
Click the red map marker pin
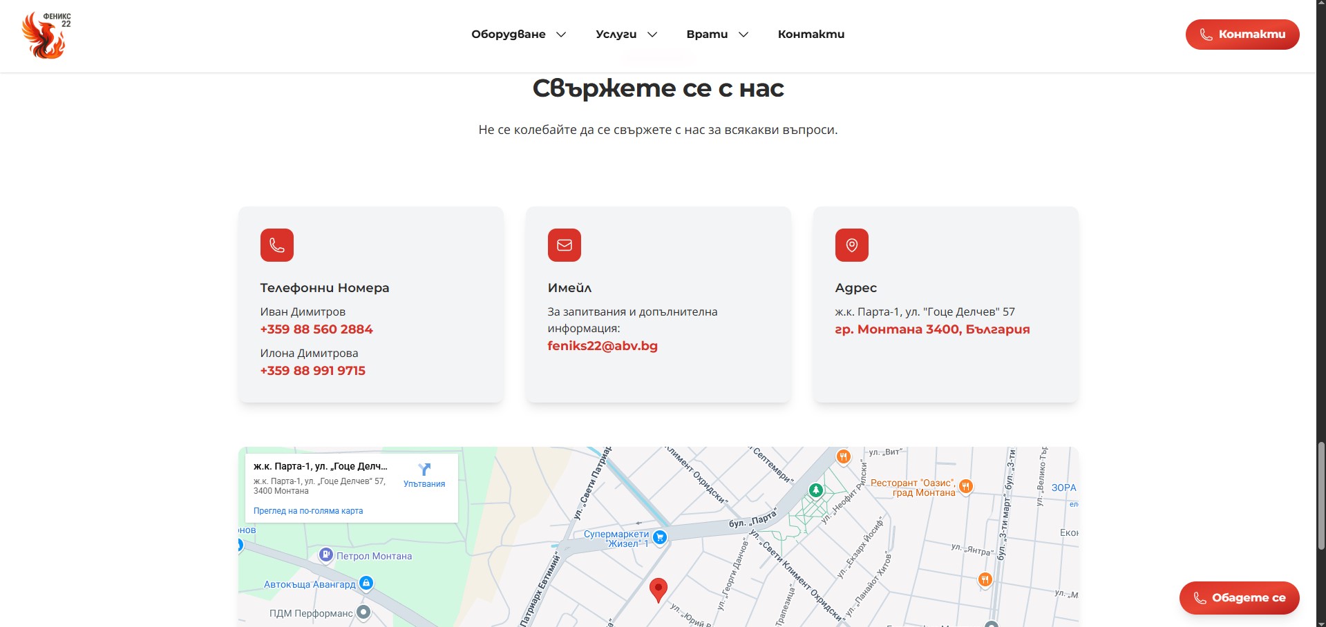click(x=658, y=589)
